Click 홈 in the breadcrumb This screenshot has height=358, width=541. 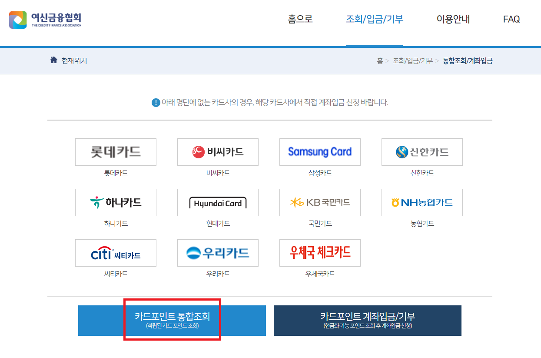pyautogui.click(x=380, y=61)
